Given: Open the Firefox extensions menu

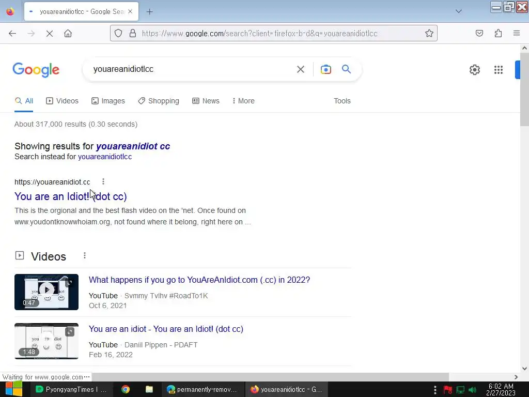Looking at the screenshot, I should [x=499, y=33].
